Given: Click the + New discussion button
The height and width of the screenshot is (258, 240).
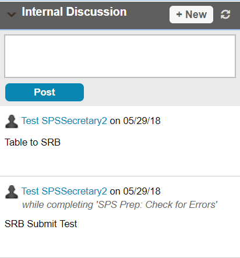Looking at the screenshot, I should 191,15.
